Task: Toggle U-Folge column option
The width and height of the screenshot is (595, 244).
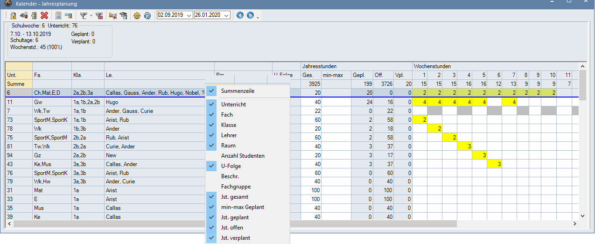Action: point(247,166)
